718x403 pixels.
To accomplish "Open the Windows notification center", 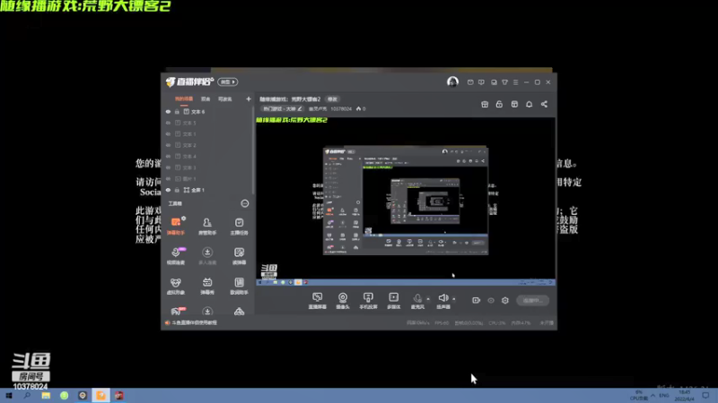I will (705, 396).
